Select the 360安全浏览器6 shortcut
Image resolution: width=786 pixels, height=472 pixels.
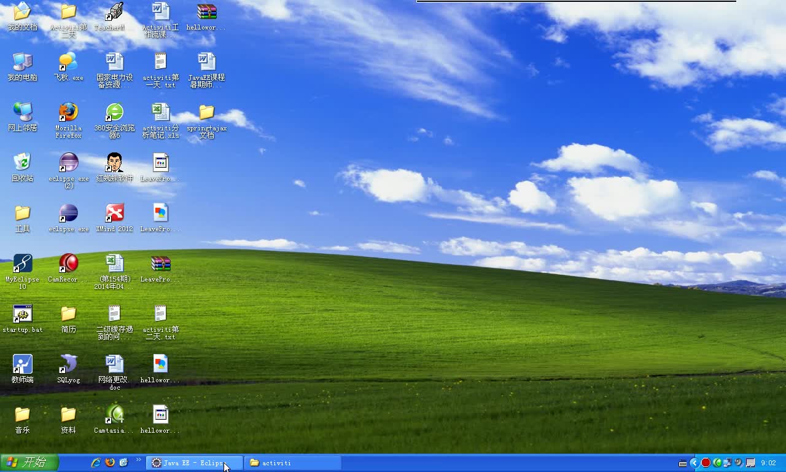click(114, 120)
